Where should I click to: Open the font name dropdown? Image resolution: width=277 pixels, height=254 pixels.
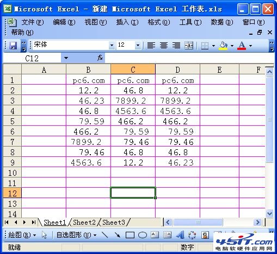tap(112, 45)
